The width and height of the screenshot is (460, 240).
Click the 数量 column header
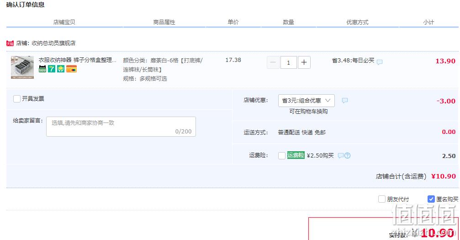288,22
